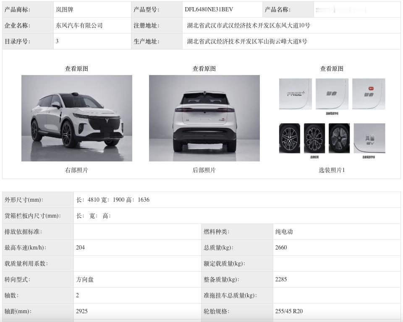
Task: Select total mass value 2660
Action: [281, 247]
